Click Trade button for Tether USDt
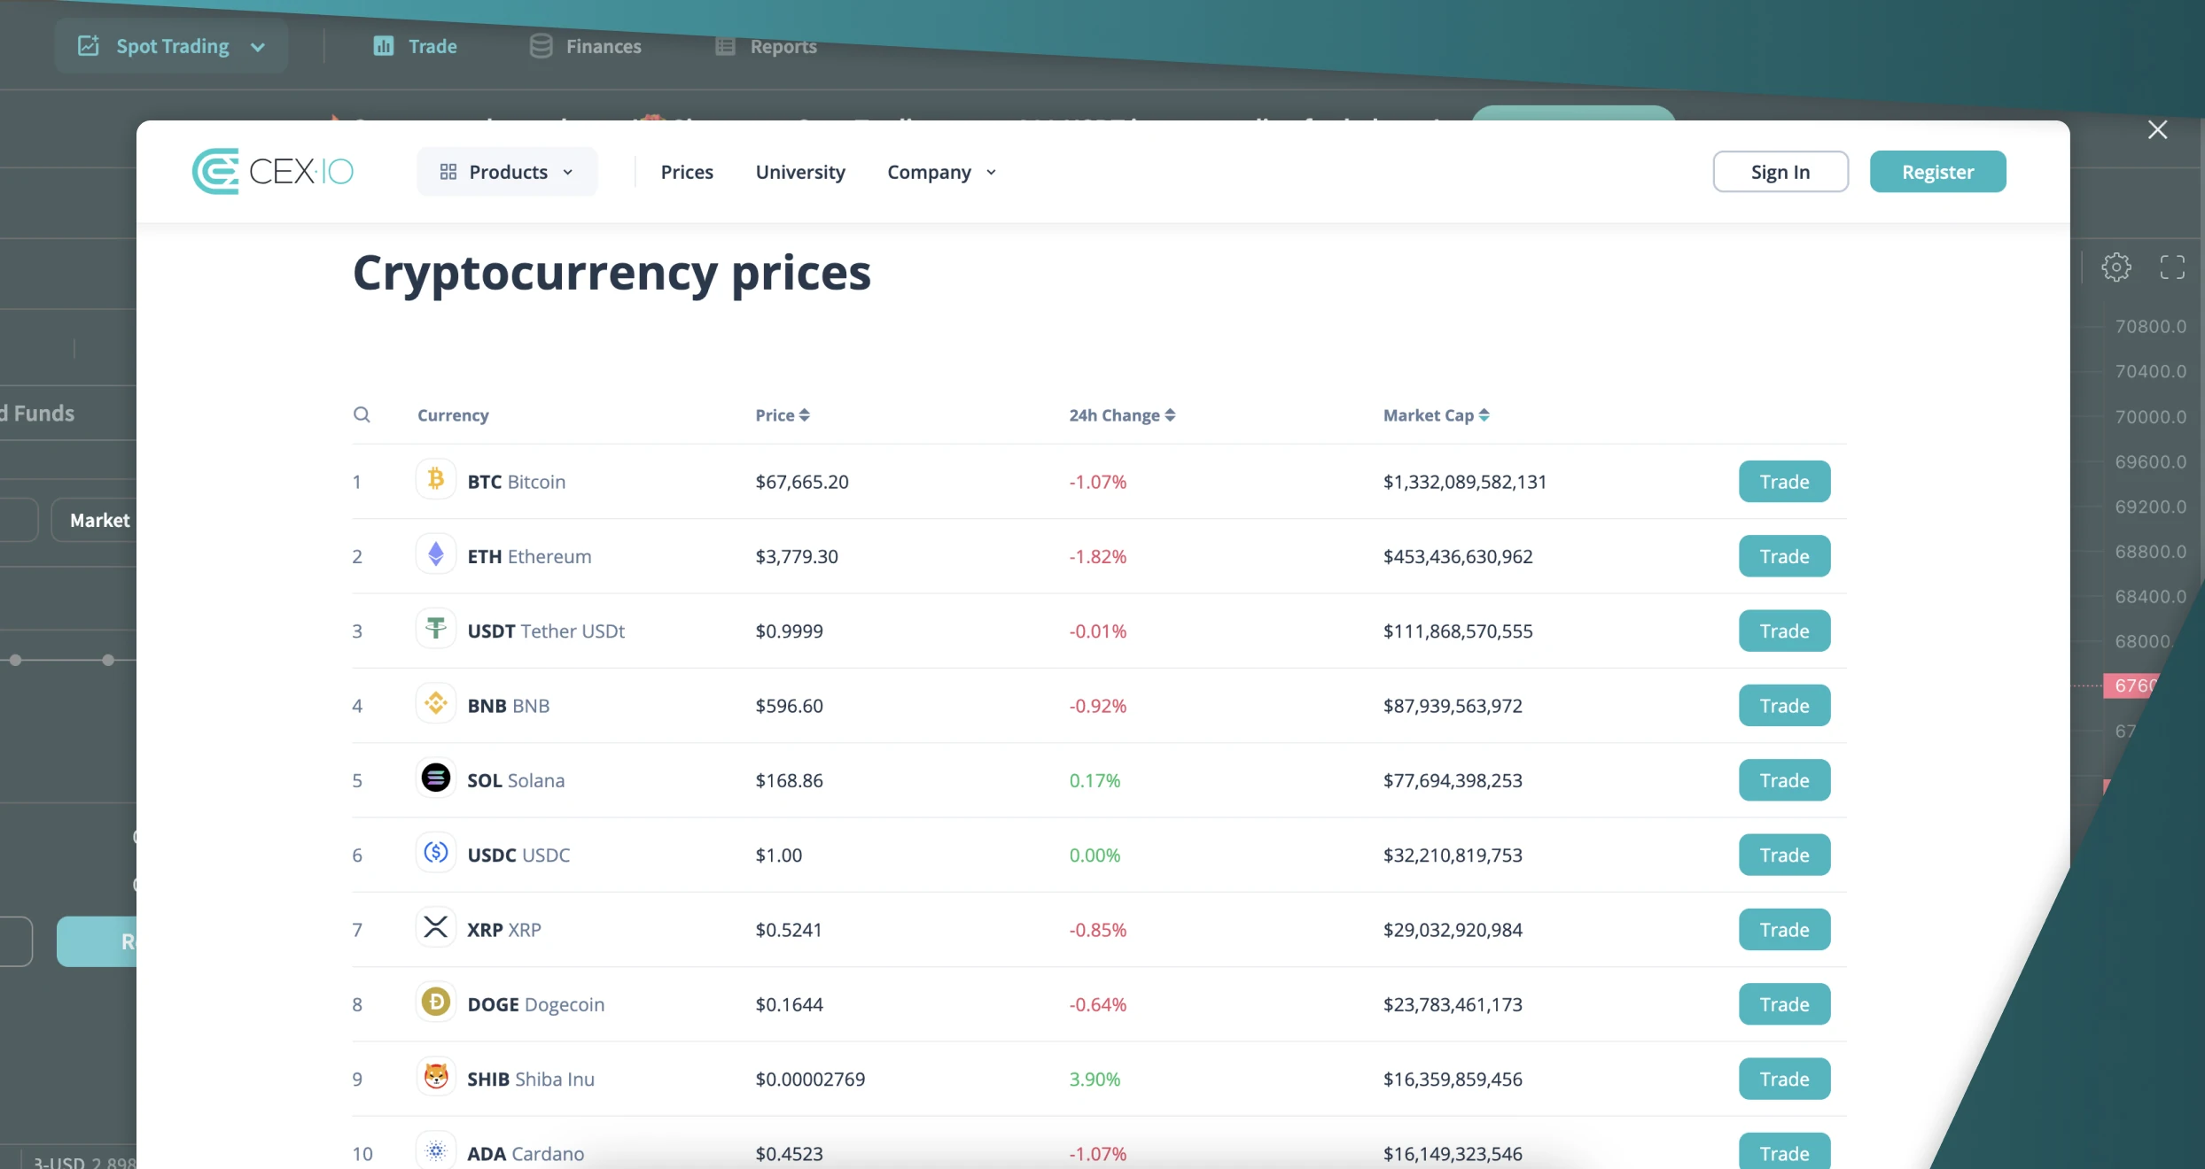Viewport: 2205px width, 1169px height. pos(1784,631)
